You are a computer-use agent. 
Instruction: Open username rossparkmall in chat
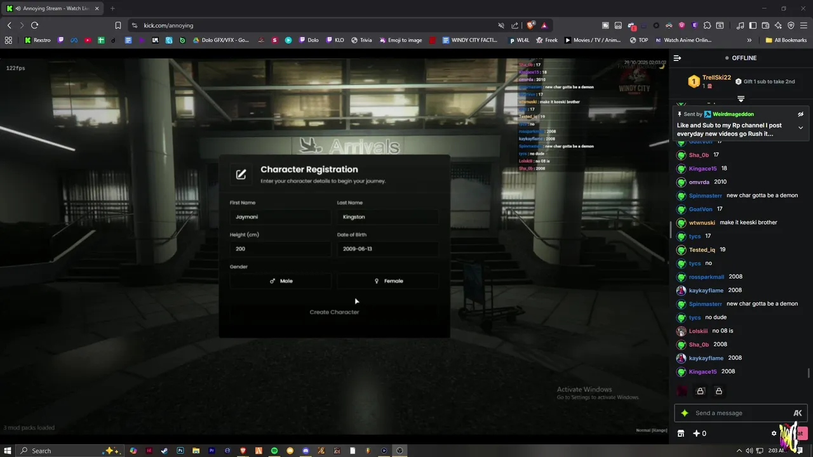point(706,277)
